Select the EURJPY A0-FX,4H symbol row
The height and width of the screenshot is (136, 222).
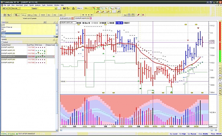(x=28, y=59)
